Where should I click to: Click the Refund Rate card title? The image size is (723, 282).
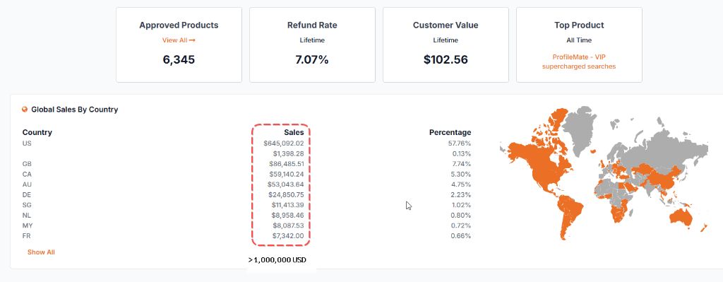(x=312, y=25)
